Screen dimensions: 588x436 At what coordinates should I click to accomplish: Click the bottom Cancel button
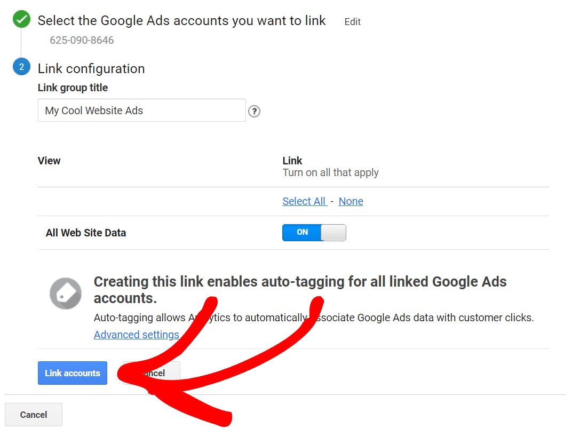(x=34, y=415)
